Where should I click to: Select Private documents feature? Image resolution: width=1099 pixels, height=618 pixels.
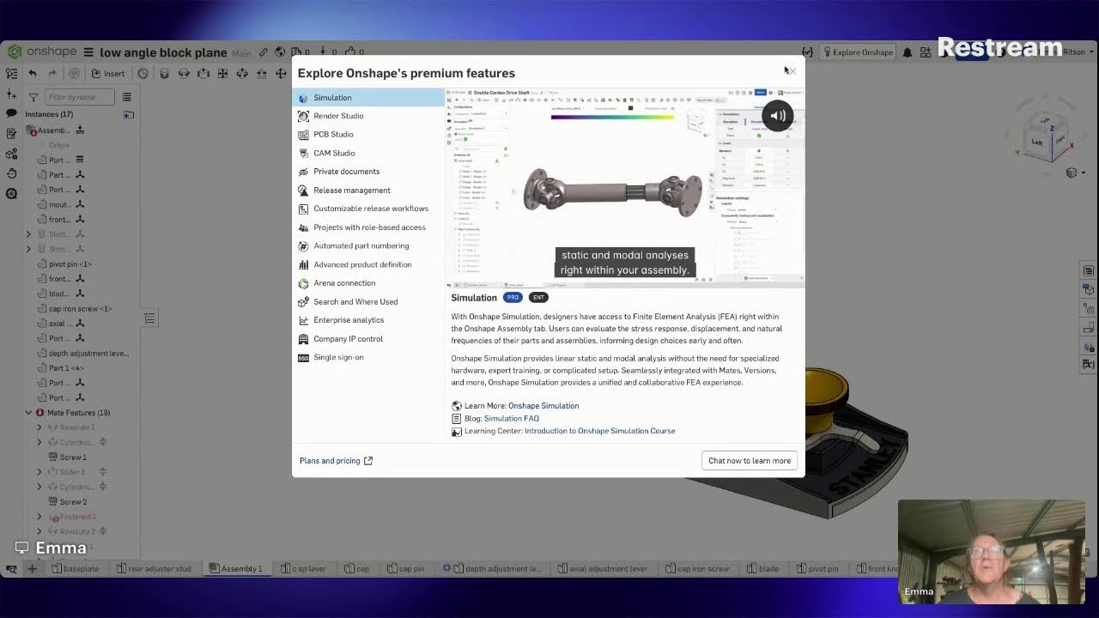pyautogui.click(x=367, y=172)
